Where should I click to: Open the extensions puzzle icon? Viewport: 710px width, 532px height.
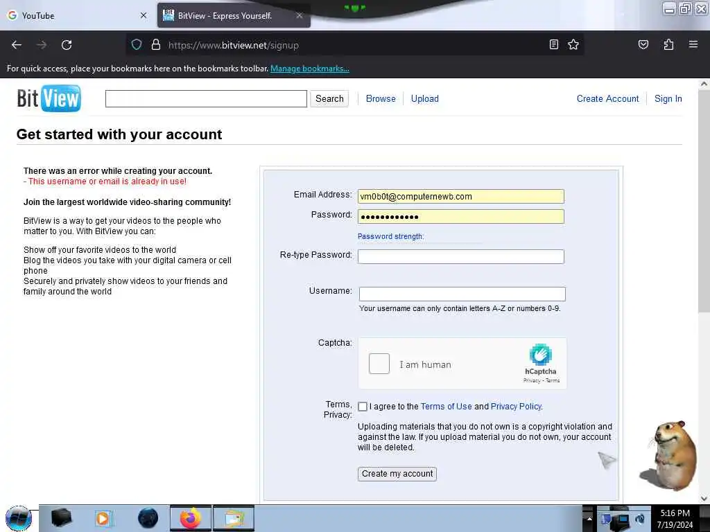click(x=668, y=44)
